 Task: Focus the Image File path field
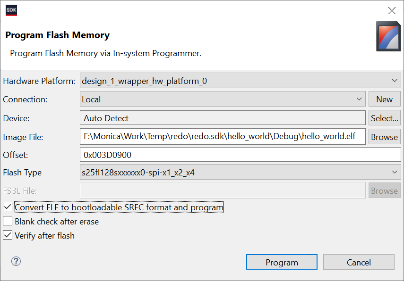coord(223,137)
